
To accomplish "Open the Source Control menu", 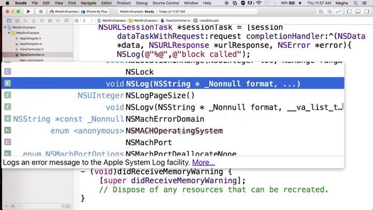I will coord(166,3).
